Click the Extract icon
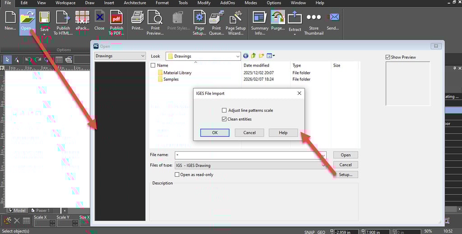The image size is (462, 234). point(295,18)
